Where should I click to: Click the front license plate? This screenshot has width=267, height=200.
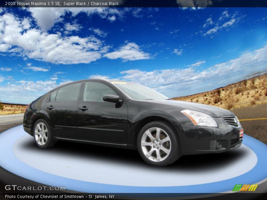click(241, 134)
